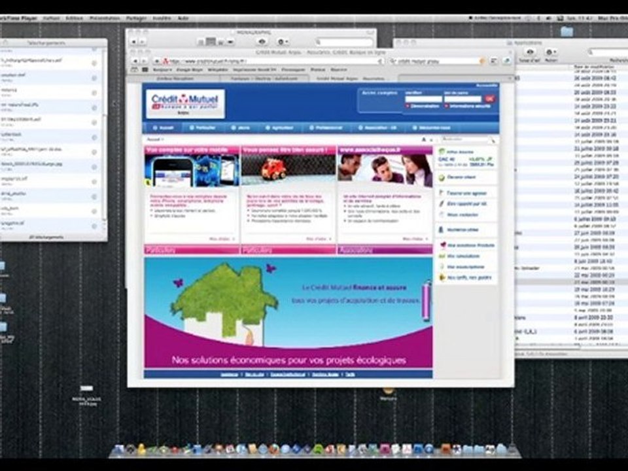Image resolution: width=628 pixels, height=471 pixels.
Task: Click the browser back button in Safari
Action: [x=135, y=61]
